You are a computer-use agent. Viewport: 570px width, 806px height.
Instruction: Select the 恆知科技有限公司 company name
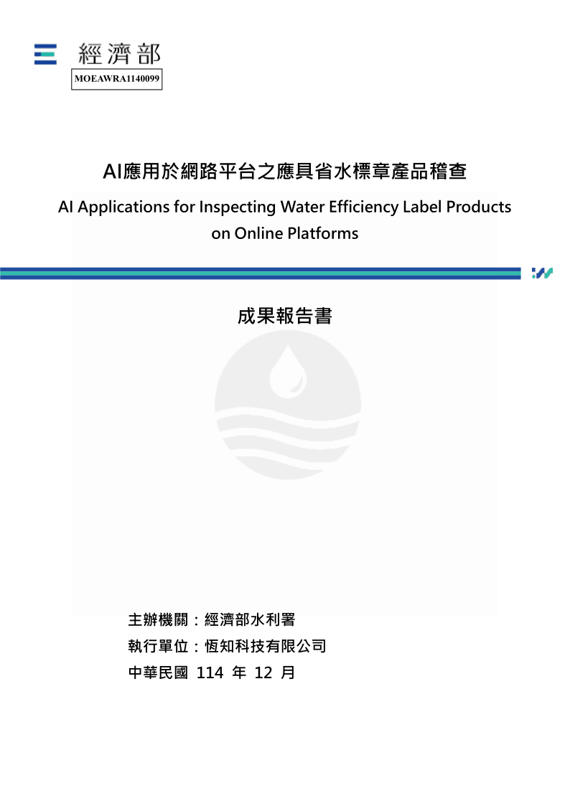pyautogui.click(x=266, y=646)
